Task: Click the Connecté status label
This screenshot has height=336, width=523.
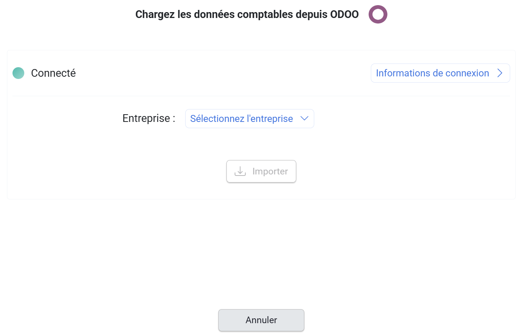Action: pos(53,73)
